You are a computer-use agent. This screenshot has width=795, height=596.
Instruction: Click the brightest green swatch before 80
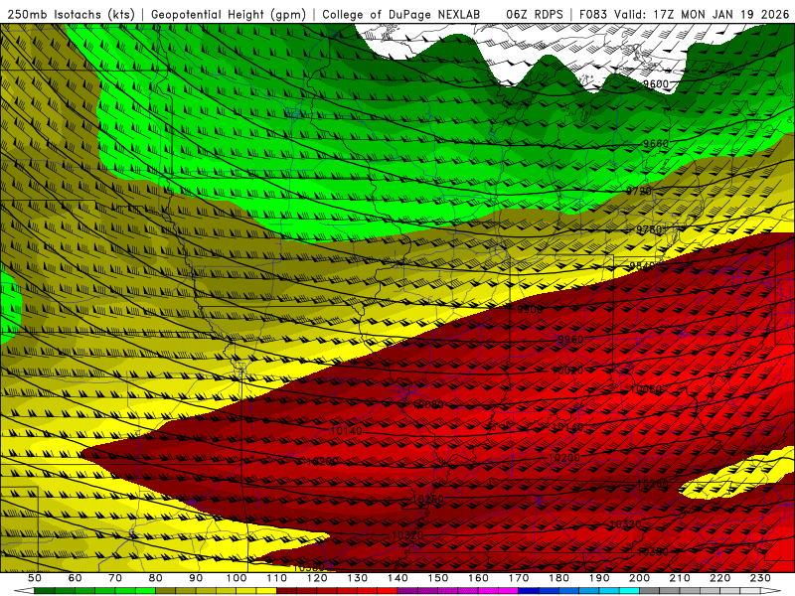click(x=145, y=591)
